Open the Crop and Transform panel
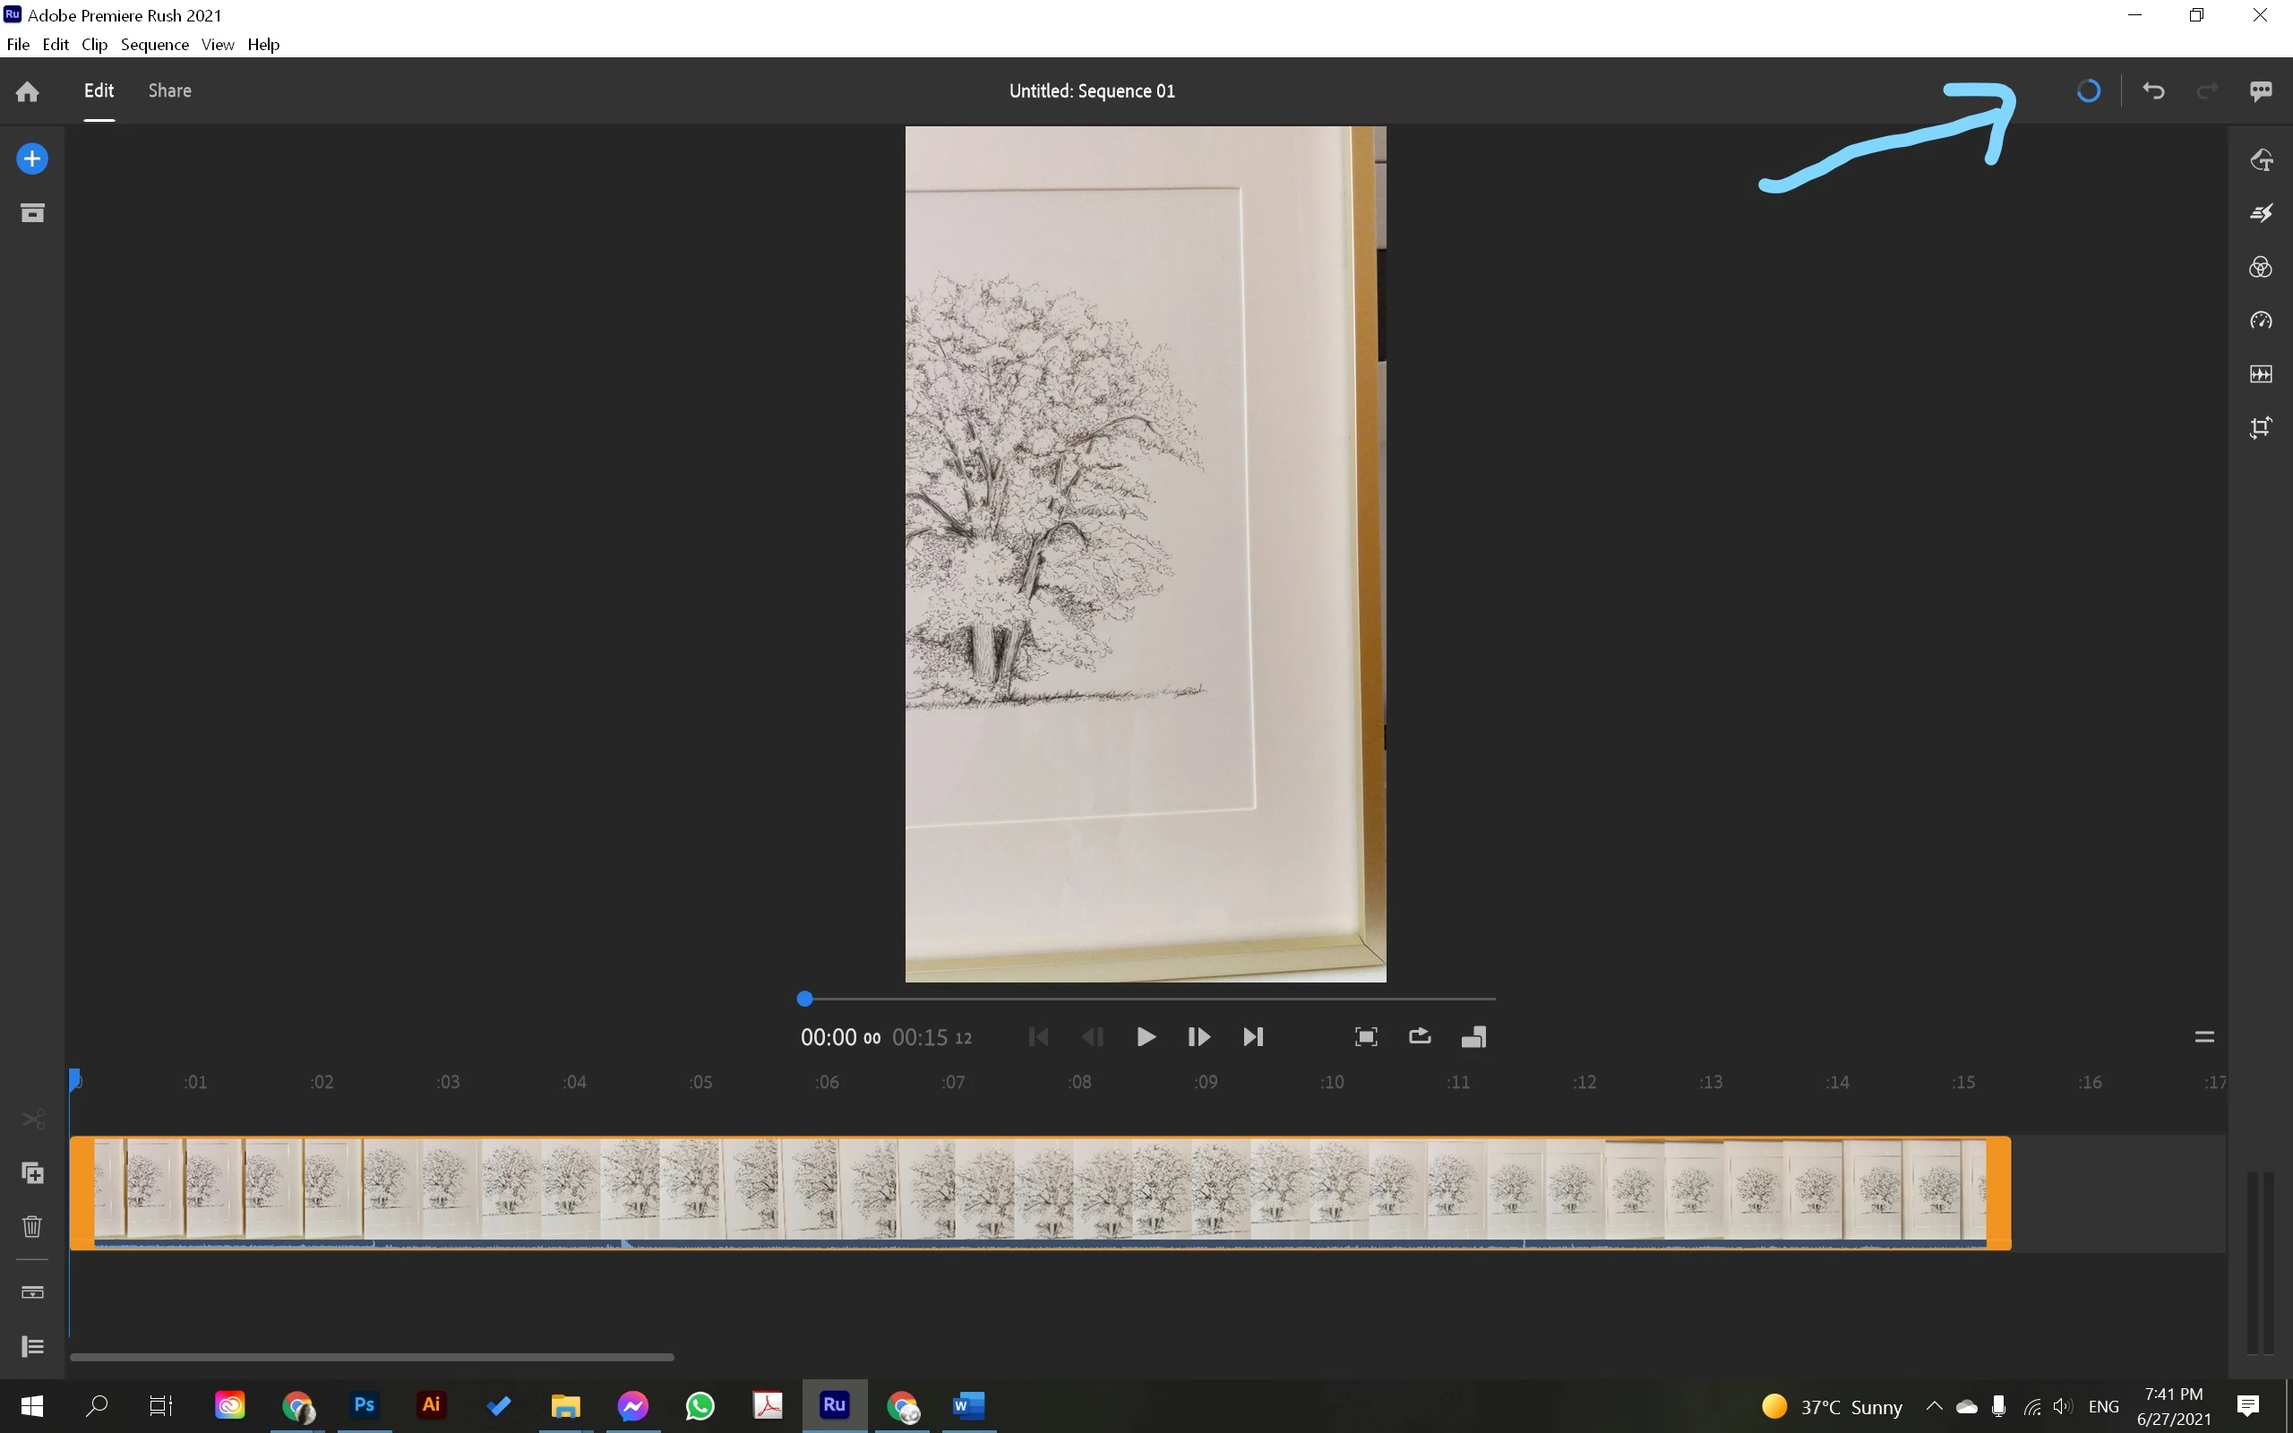2293x1433 pixels. click(2261, 427)
